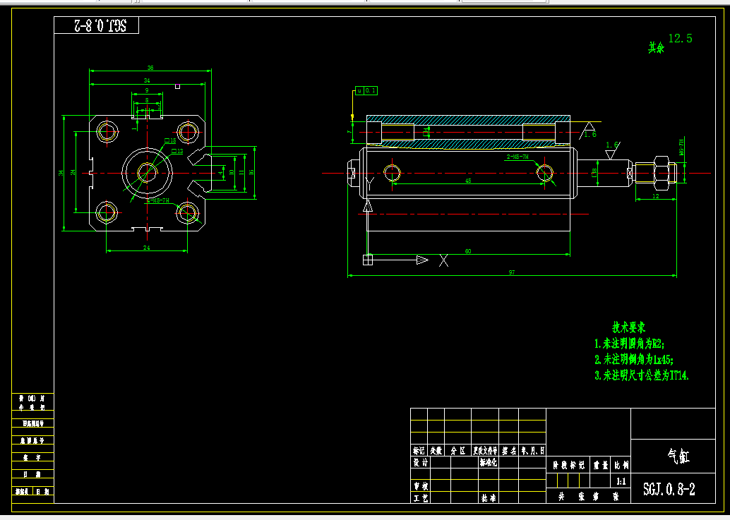This screenshot has width=730, height=520.
Task: Click the 4-M5-7H thread callout on the end view
Action: click(x=157, y=200)
